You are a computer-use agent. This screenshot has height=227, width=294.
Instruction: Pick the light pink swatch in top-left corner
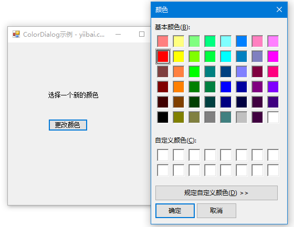coord(163,41)
